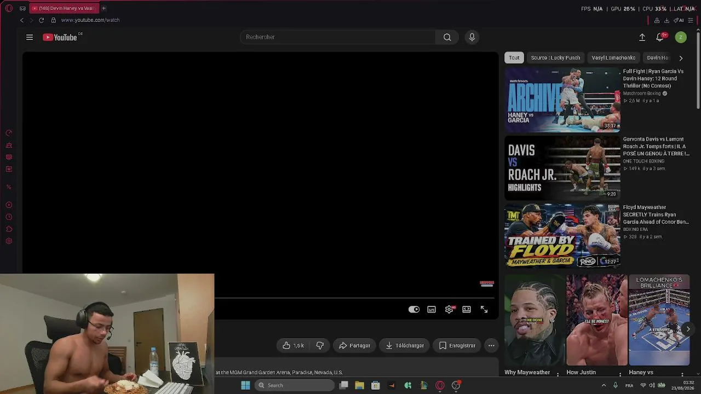Open File Explorer from the taskbar

[x=359, y=385]
